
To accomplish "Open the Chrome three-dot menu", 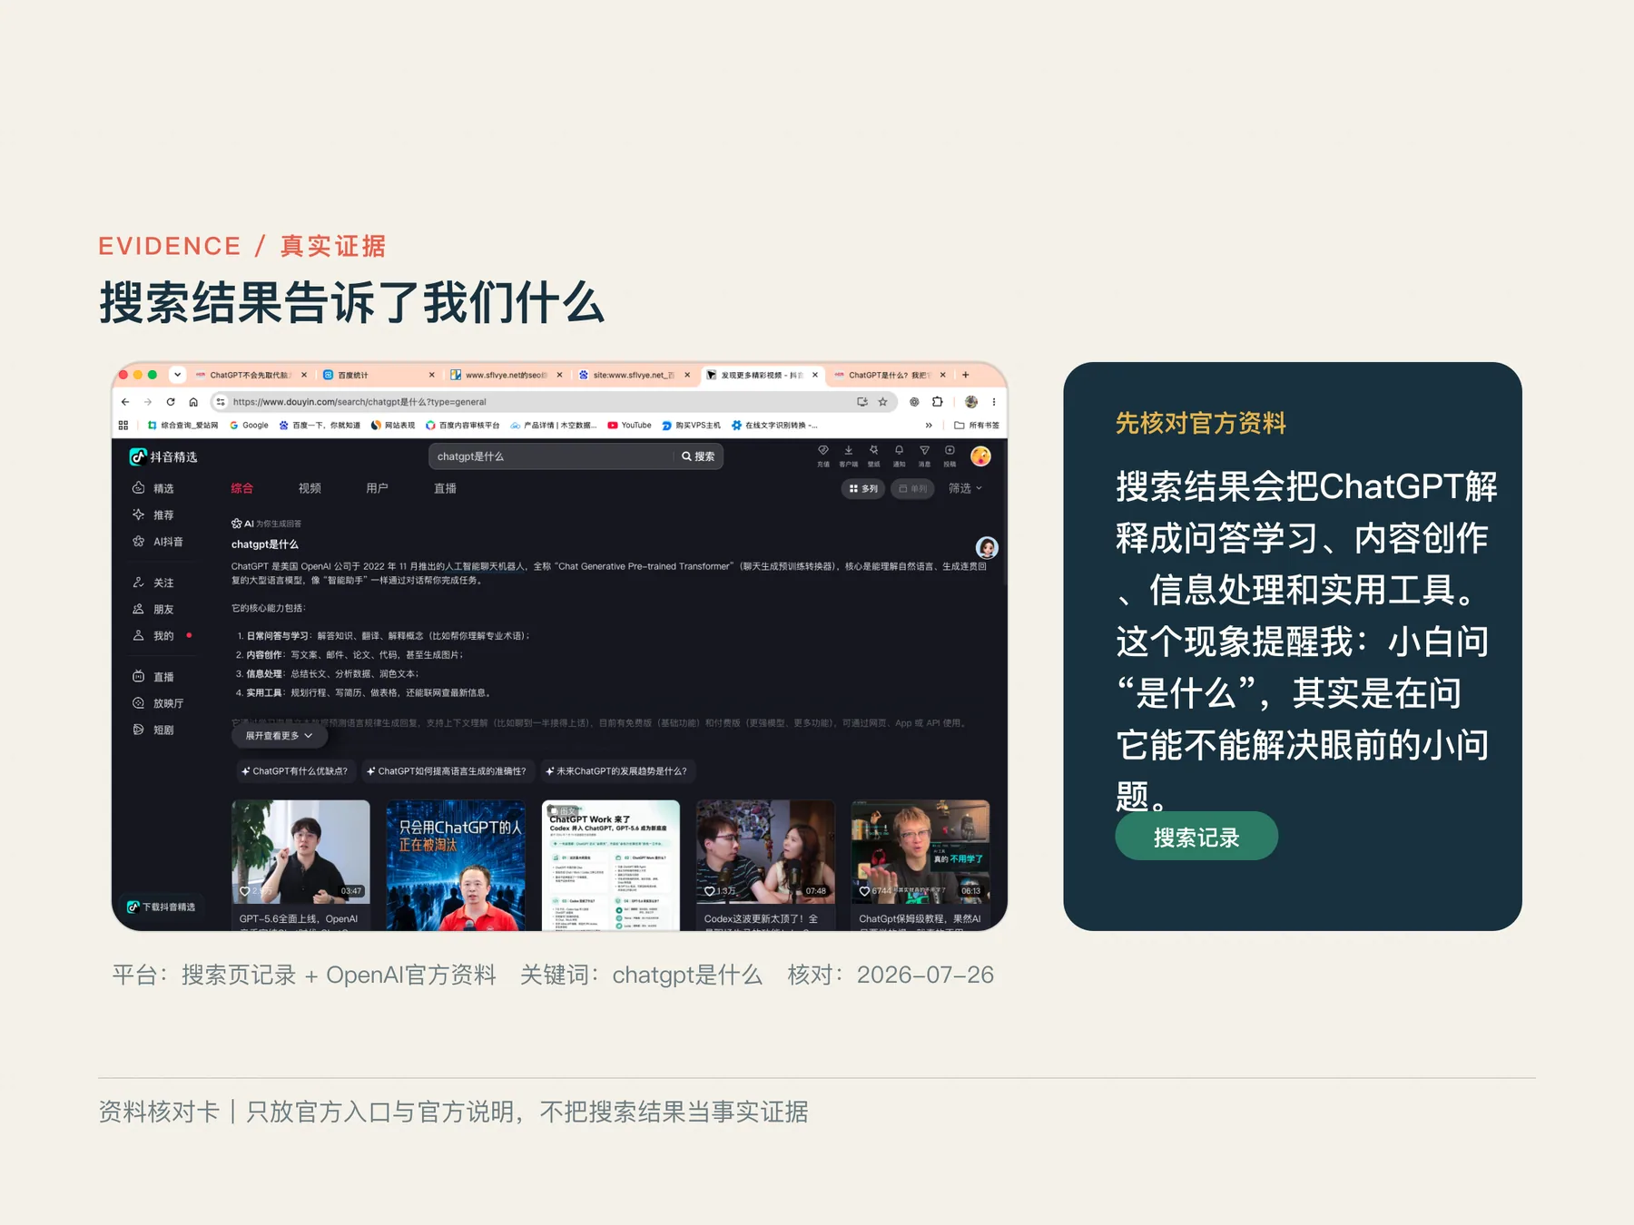I will click(994, 402).
